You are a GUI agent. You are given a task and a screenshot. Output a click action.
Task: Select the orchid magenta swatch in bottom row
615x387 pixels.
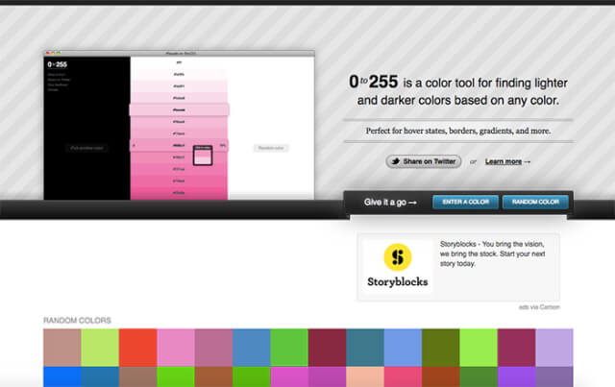pyautogui.click(x=289, y=376)
